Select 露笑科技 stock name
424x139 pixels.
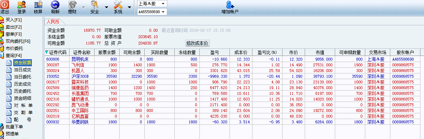tap(80, 82)
